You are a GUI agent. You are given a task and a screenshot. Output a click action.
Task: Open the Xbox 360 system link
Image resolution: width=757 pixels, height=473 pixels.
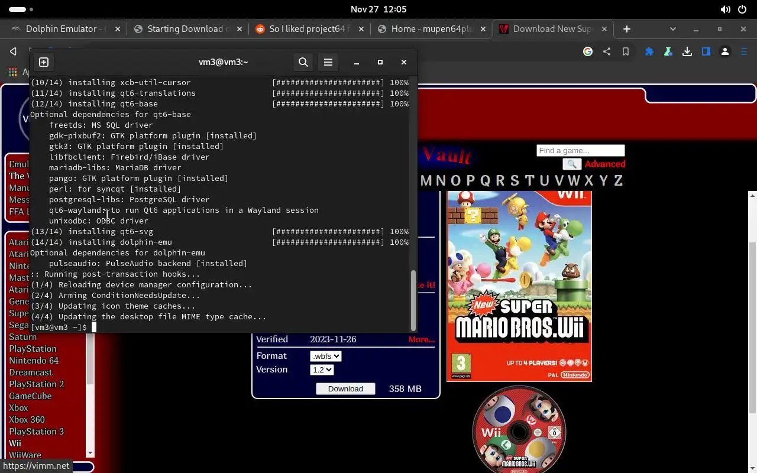(27, 420)
